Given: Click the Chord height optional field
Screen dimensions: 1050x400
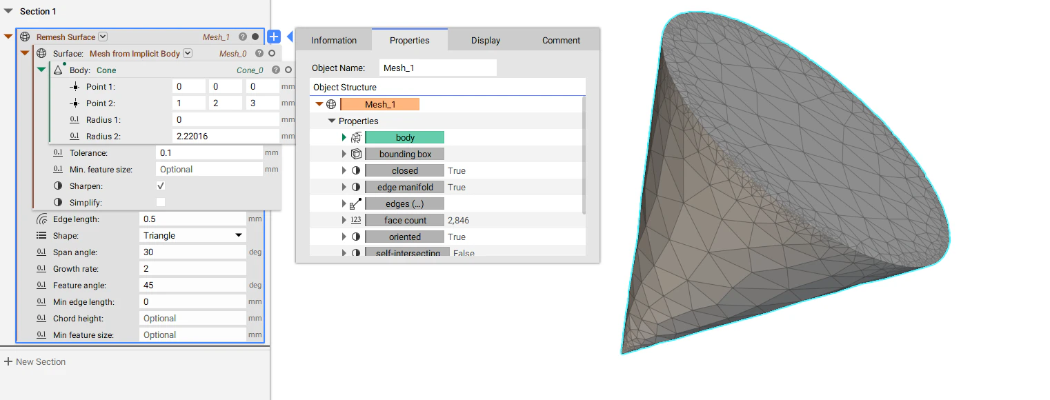Looking at the screenshot, I should [x=192, y=318].
